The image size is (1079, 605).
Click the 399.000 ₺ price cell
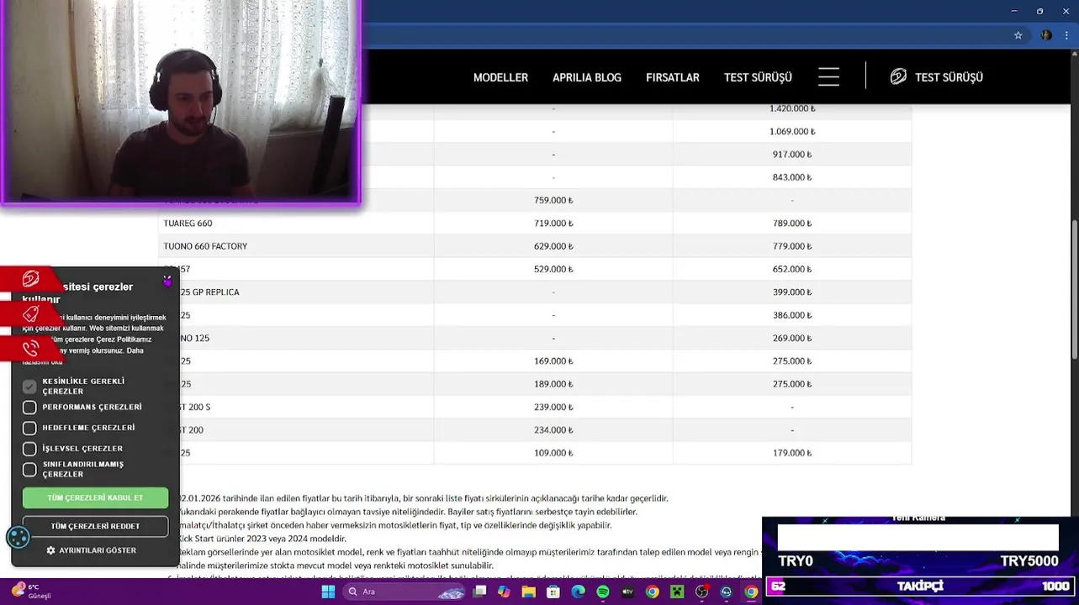click(792, 292)
